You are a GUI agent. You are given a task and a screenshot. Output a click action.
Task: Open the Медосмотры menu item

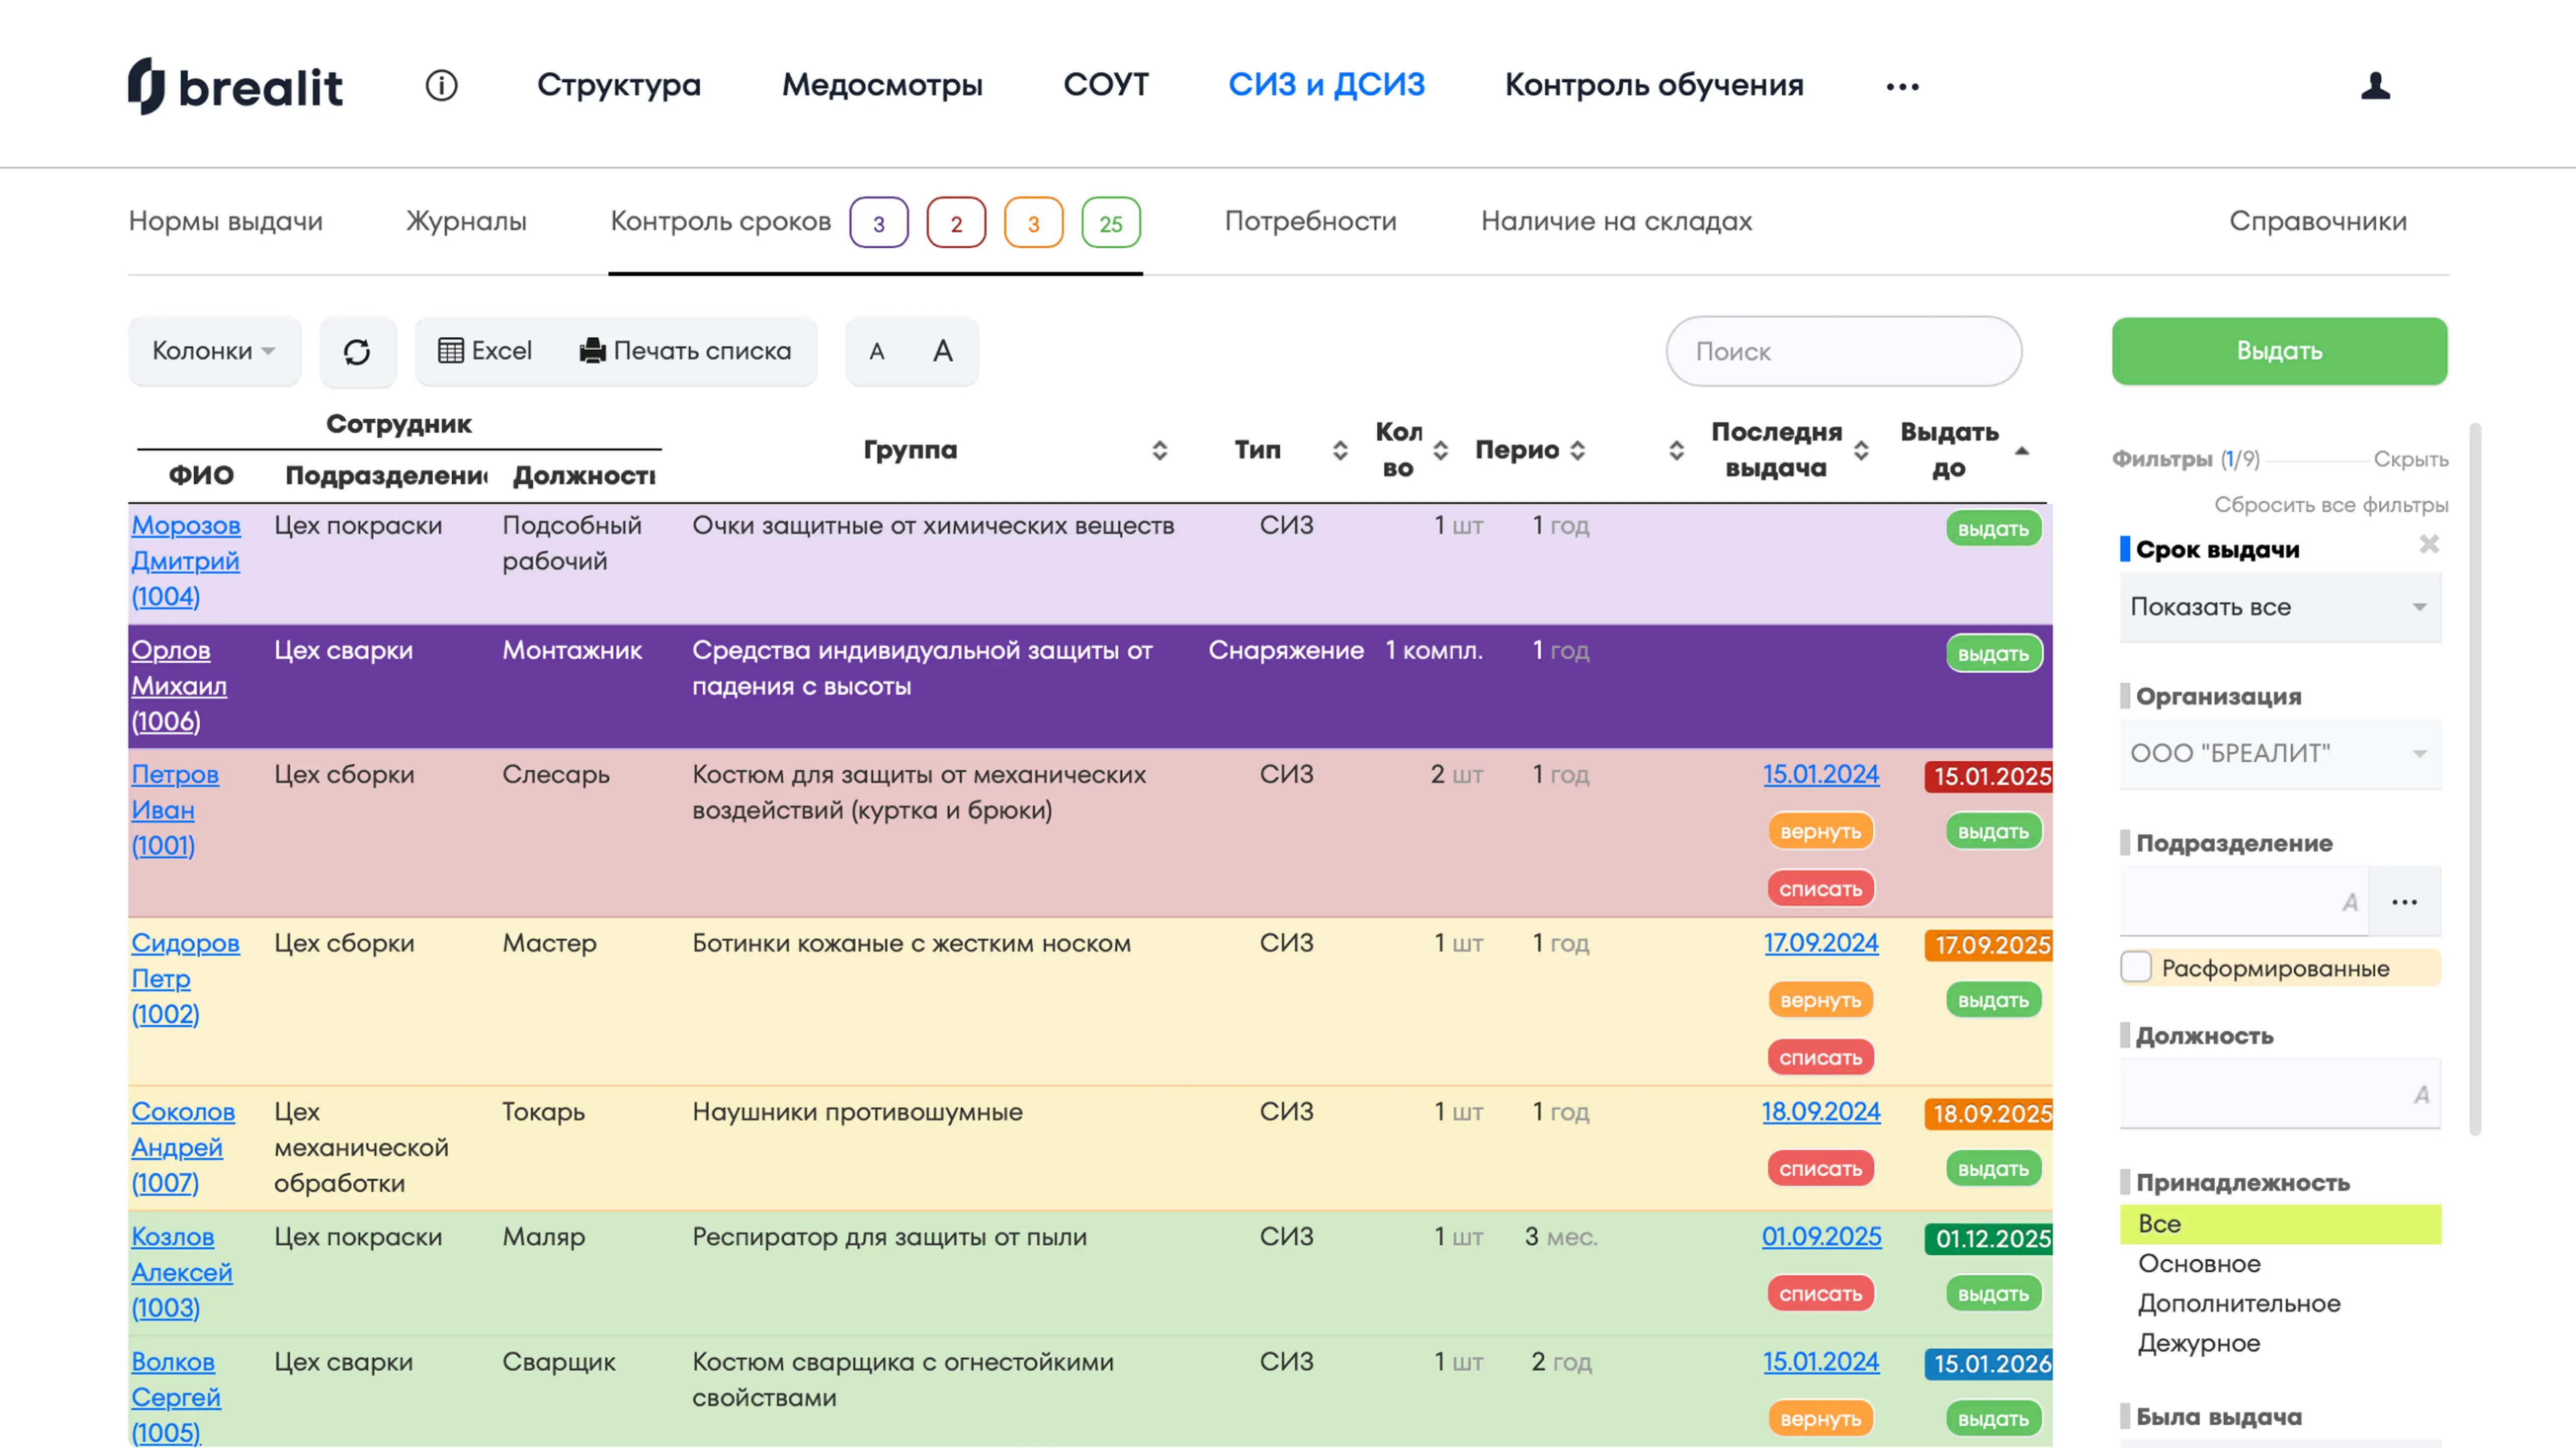[882, 85]
